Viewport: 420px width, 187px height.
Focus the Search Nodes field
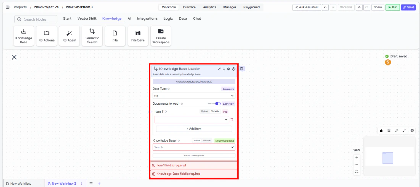36,19
